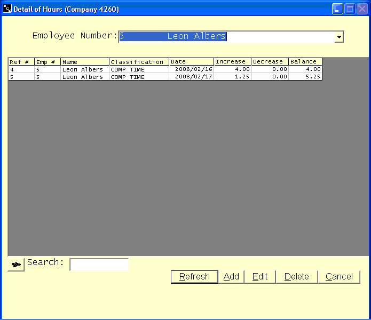Click the Edit button
The image size is (371, 320).
pos(260,276)
